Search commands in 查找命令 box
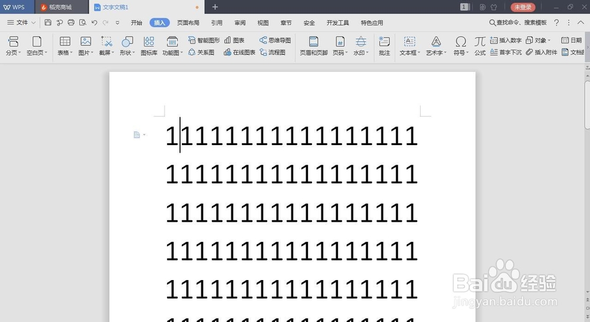 click(518, 23)
